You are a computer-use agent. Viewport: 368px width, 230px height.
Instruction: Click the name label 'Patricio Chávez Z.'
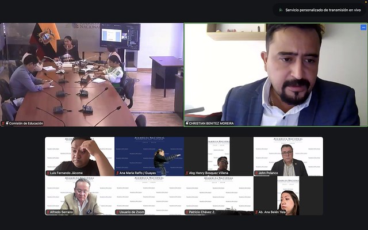pyautogui.click(x=202, y=212)
